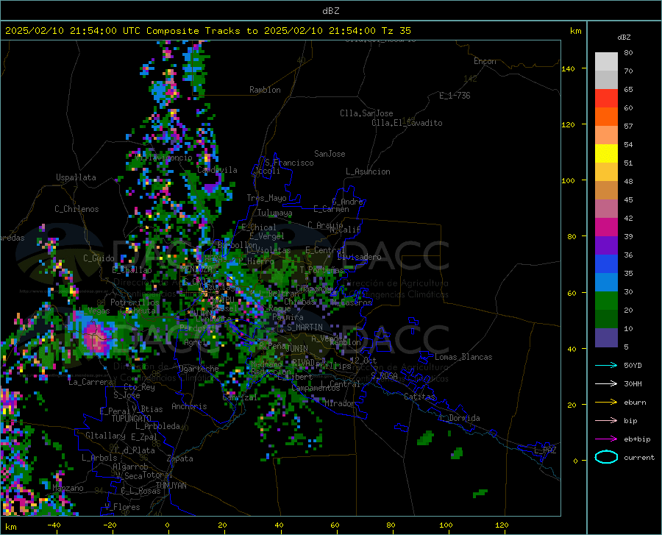Screen dimensions: 662x535
Task: Click the 12_Oct place label
Action: point(363,360)
